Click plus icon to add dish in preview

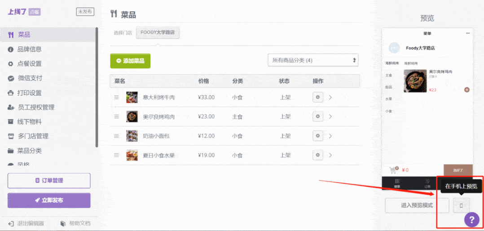[466, 90]
